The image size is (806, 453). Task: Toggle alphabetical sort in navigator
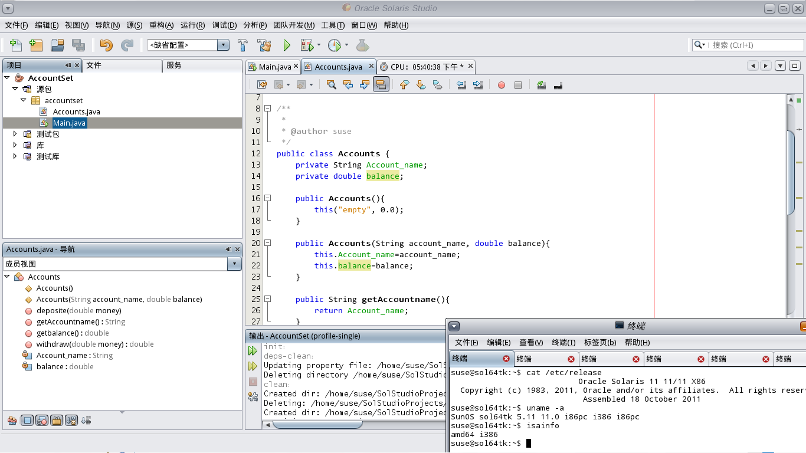coord(71,421)
